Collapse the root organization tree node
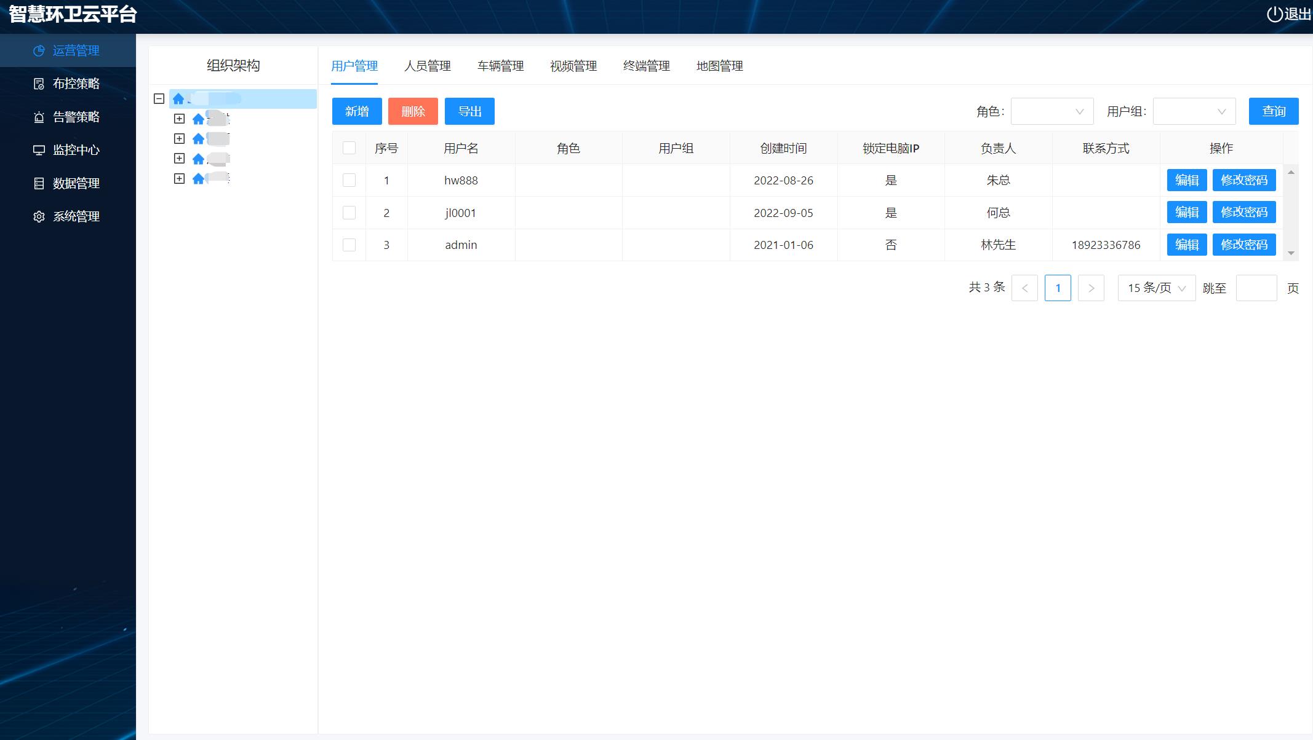This screenshot has width=1313, height=740. pyautogui.click(x=159, y=98)
